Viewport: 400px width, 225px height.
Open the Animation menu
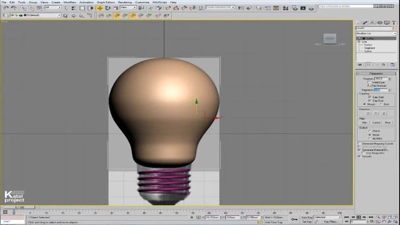pos(86,2)
